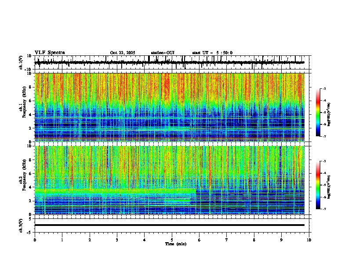Click the "9" tick on the time axis
This screenshot has height=269, width=348.
(281, 240)
